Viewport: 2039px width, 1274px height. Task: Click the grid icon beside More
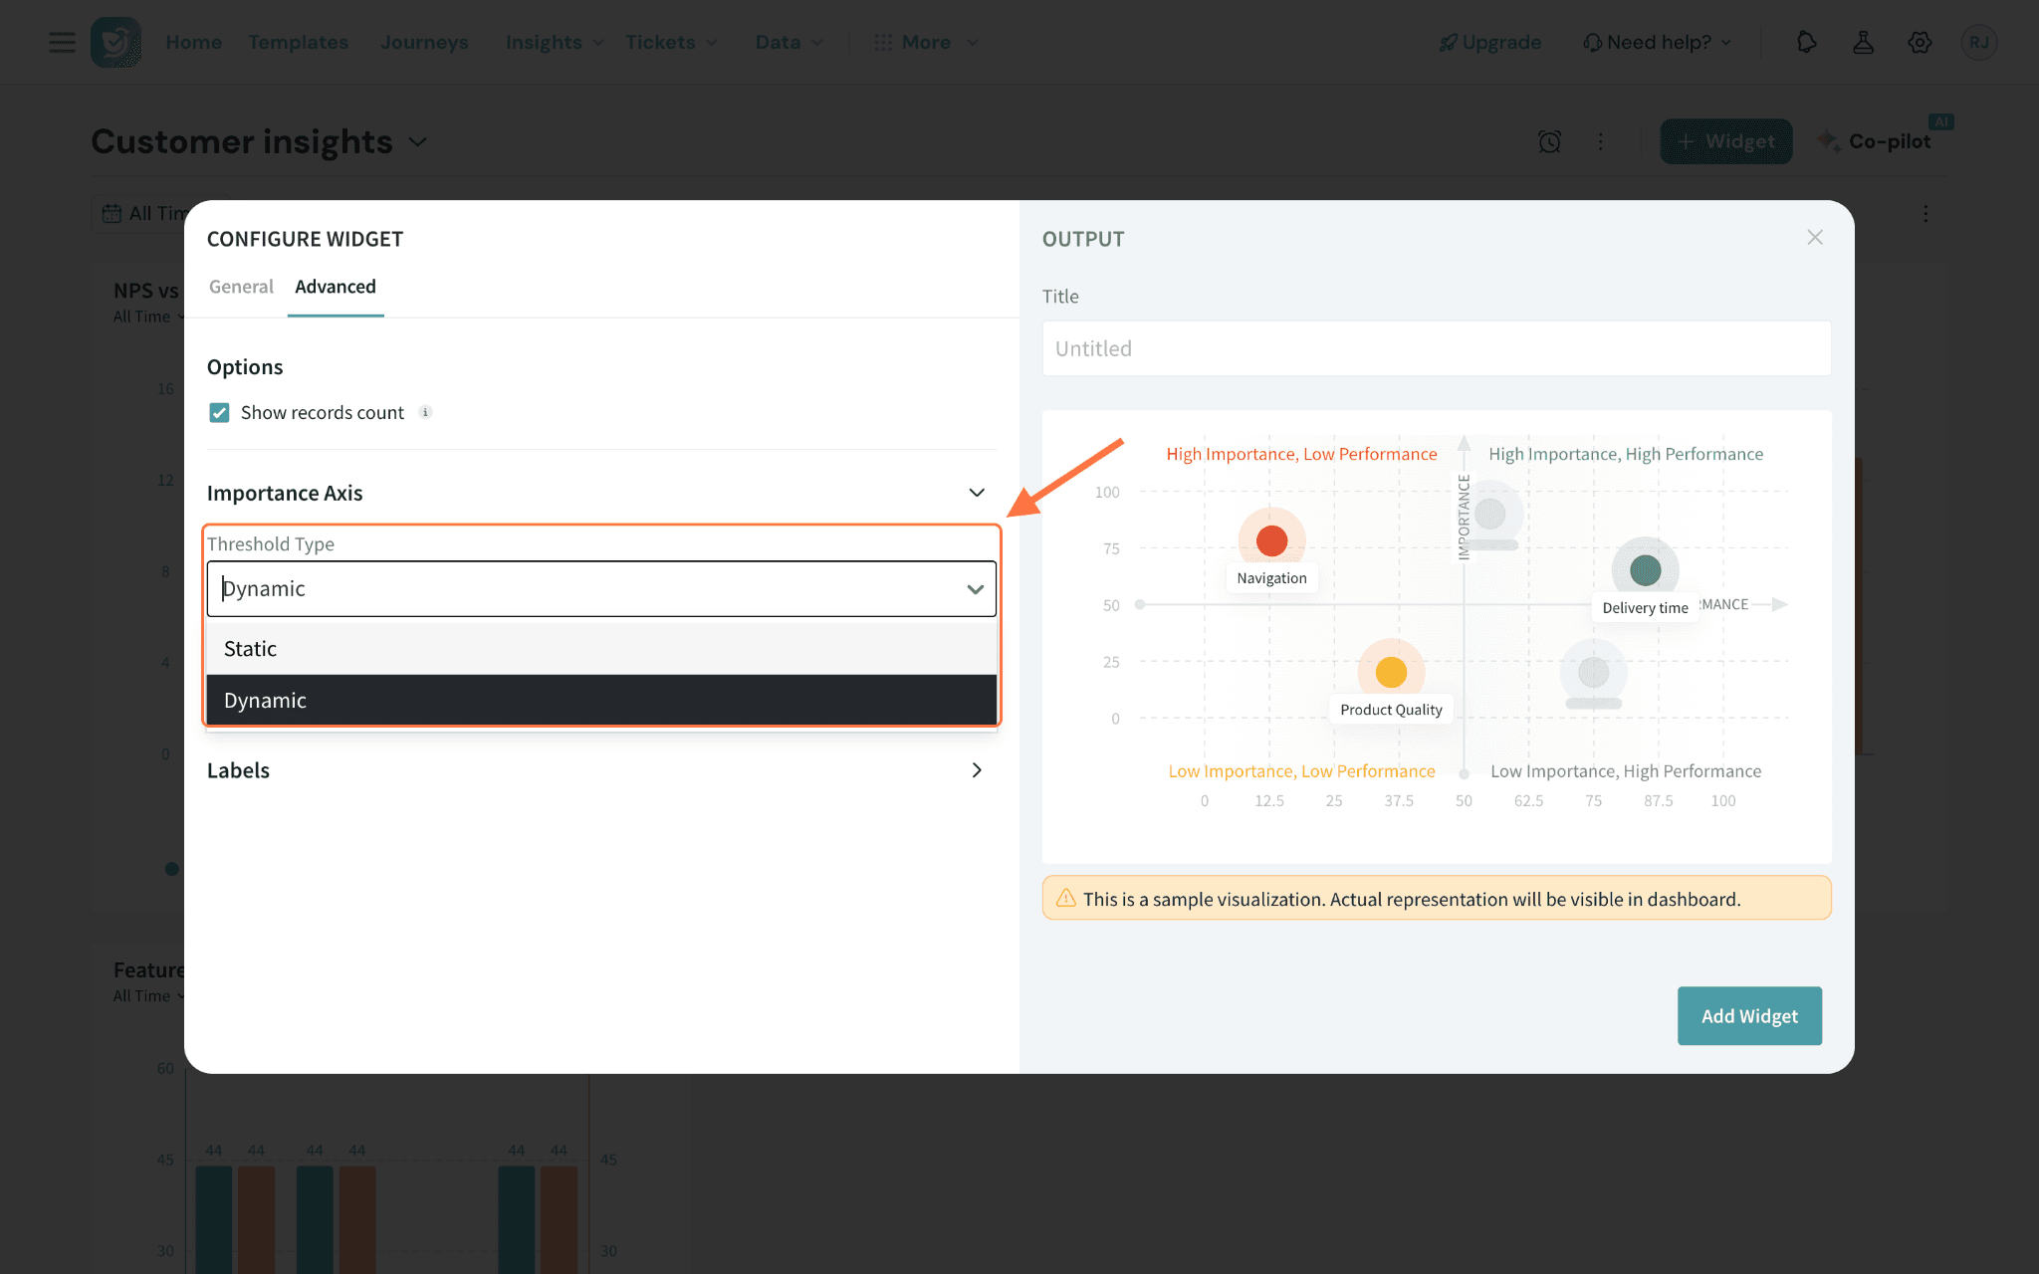tap(882, 42)
